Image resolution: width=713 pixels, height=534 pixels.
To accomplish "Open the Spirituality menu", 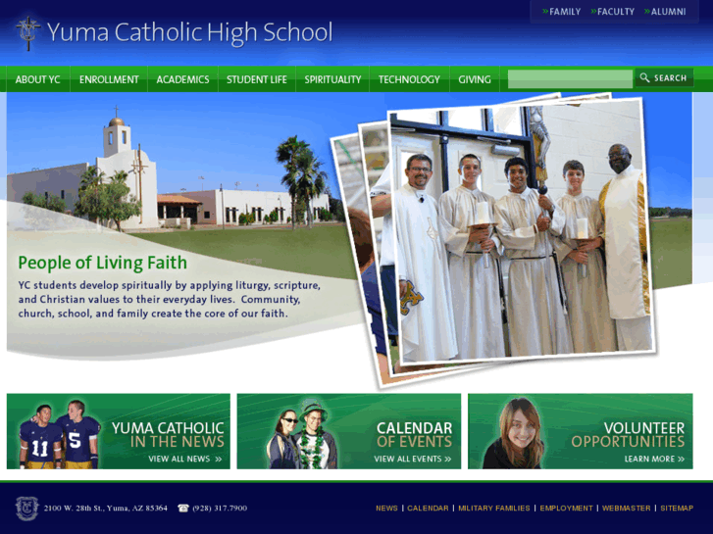I will point(332,79).
